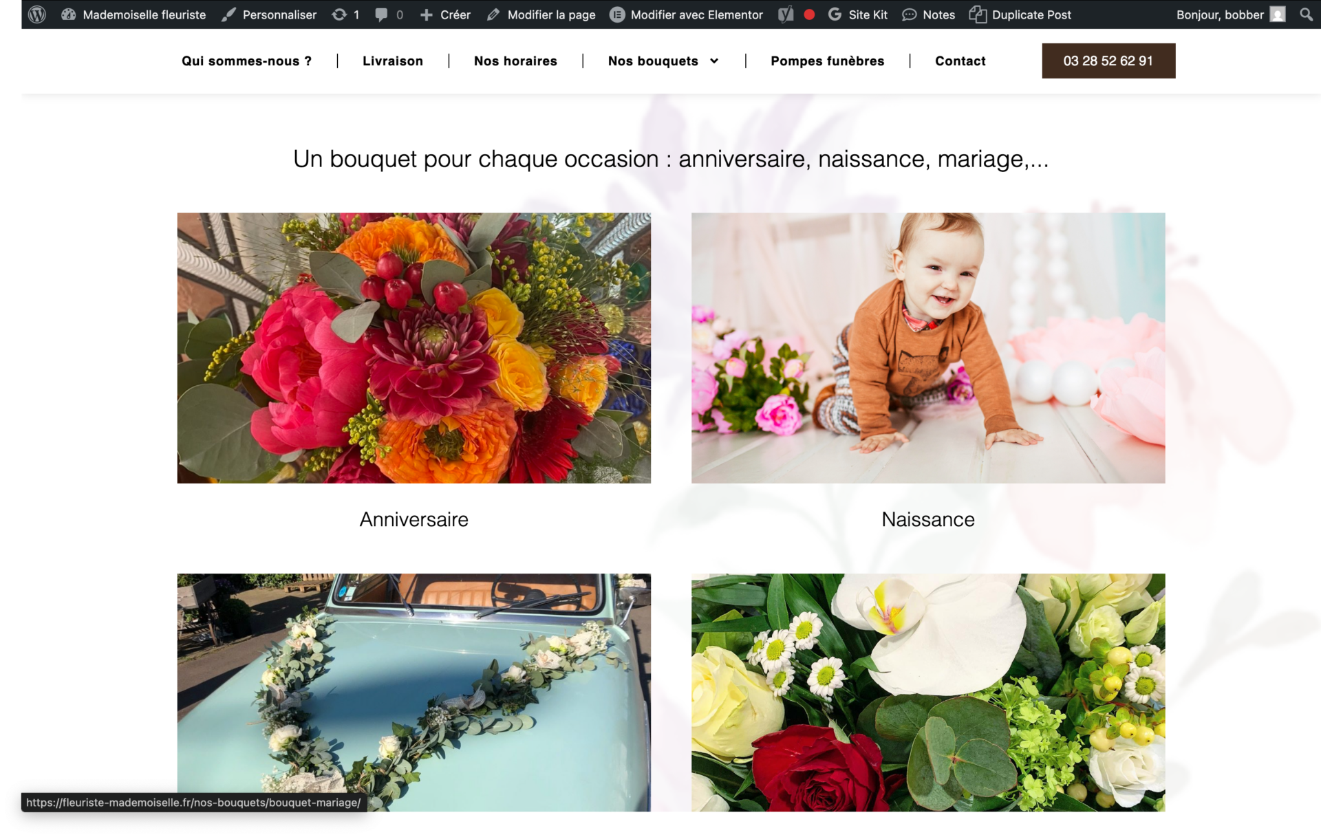This screenshot has height=837, width=1321.
Task: Click the Personnaliser brush icon
Action: click(228, 14)
